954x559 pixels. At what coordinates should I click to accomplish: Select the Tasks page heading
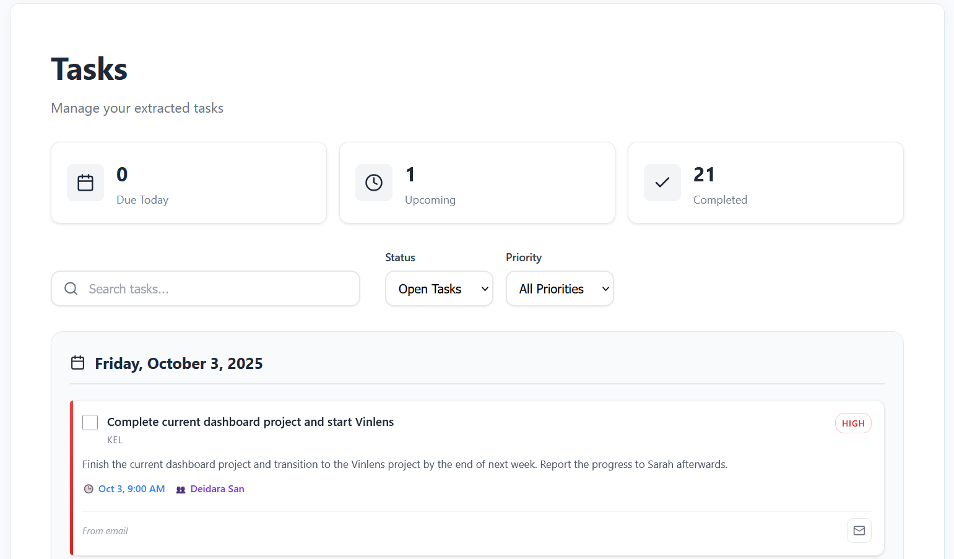coord(89,69)
